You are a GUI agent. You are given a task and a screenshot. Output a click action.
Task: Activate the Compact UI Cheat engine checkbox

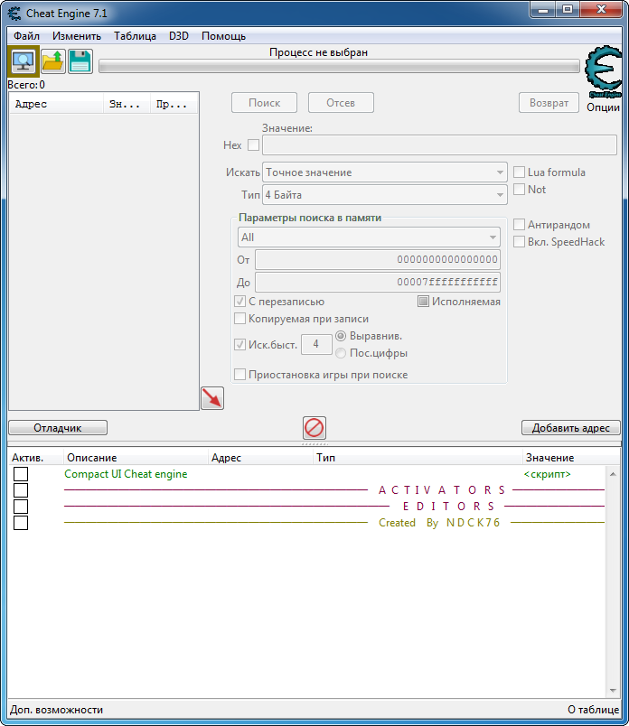(x=21, y=474)
